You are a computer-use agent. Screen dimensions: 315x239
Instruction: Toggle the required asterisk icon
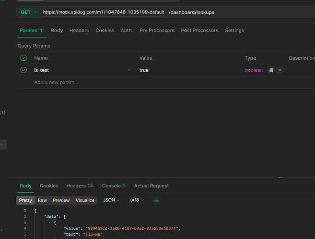(280, 70)
